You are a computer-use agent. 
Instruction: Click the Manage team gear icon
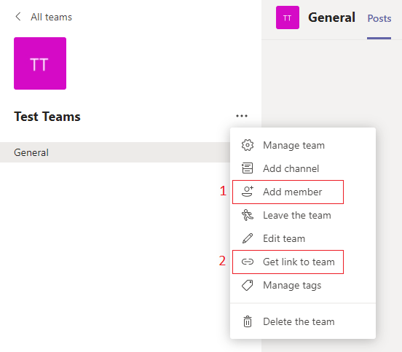click(x=248, y=145)
